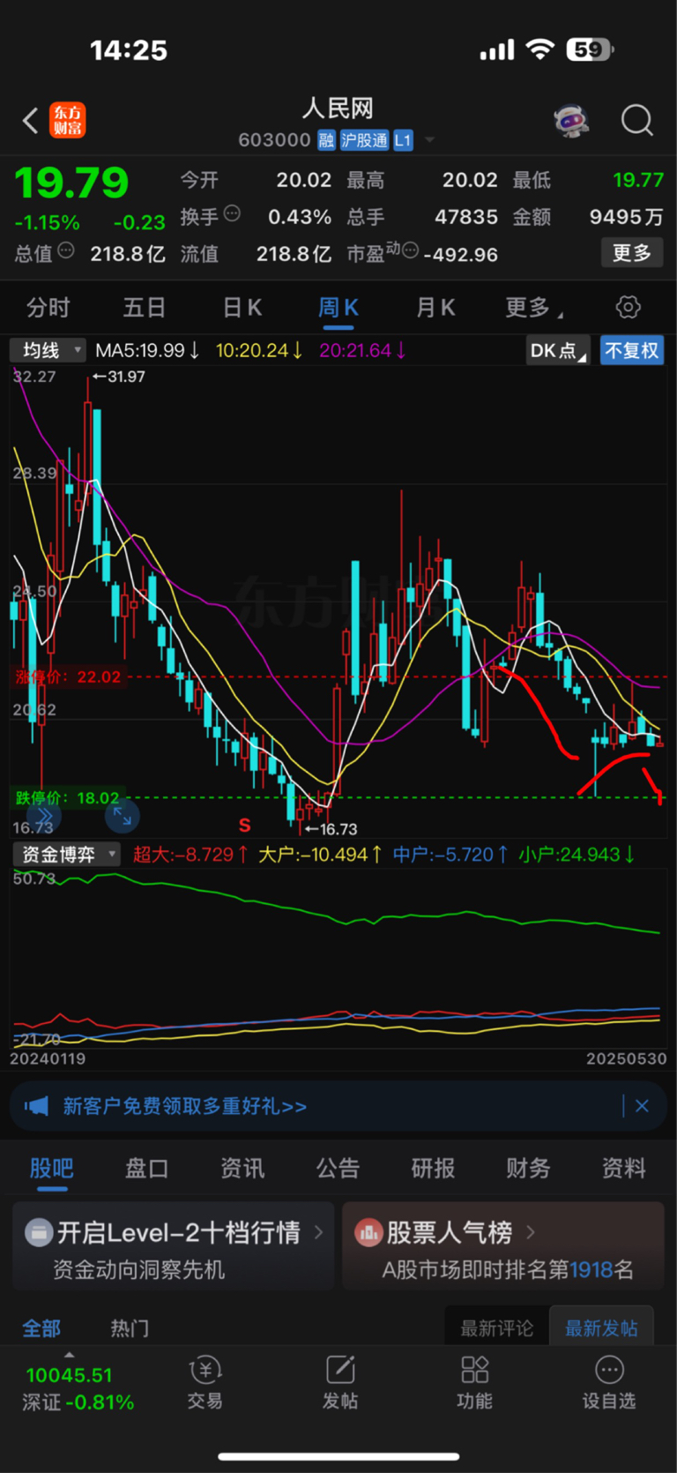Open the 资料 tab
The height and width of the screenshot is (1473, 677).
pyautogui.click(x=624, y=1168)
